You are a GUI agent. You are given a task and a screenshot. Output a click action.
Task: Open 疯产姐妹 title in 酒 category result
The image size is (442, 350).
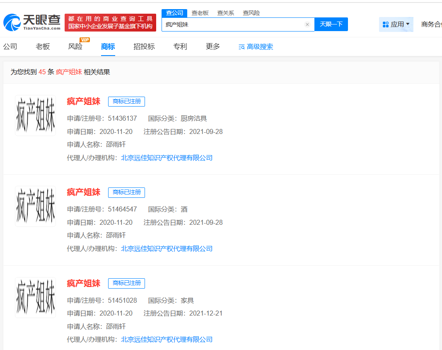click(83, 192)
